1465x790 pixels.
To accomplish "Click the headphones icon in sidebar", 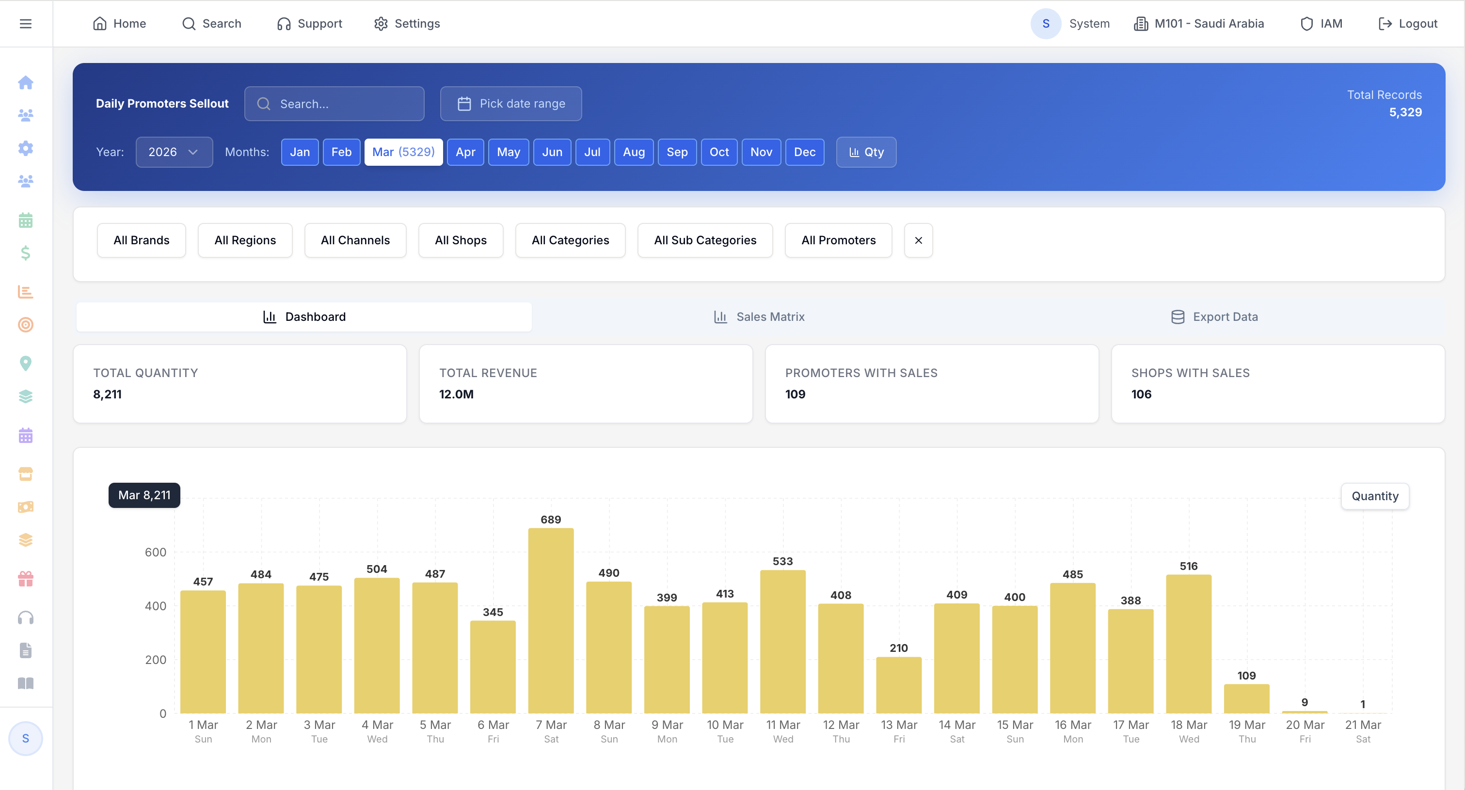I will [x=26, y=617].
